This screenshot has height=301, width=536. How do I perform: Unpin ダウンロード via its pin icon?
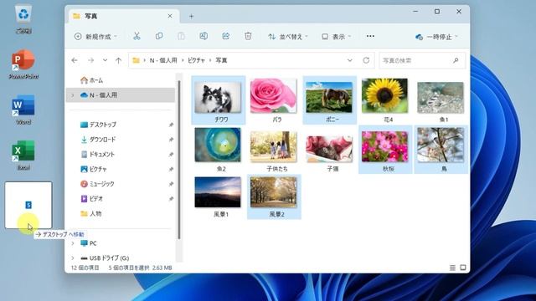[x=171, y=140]
